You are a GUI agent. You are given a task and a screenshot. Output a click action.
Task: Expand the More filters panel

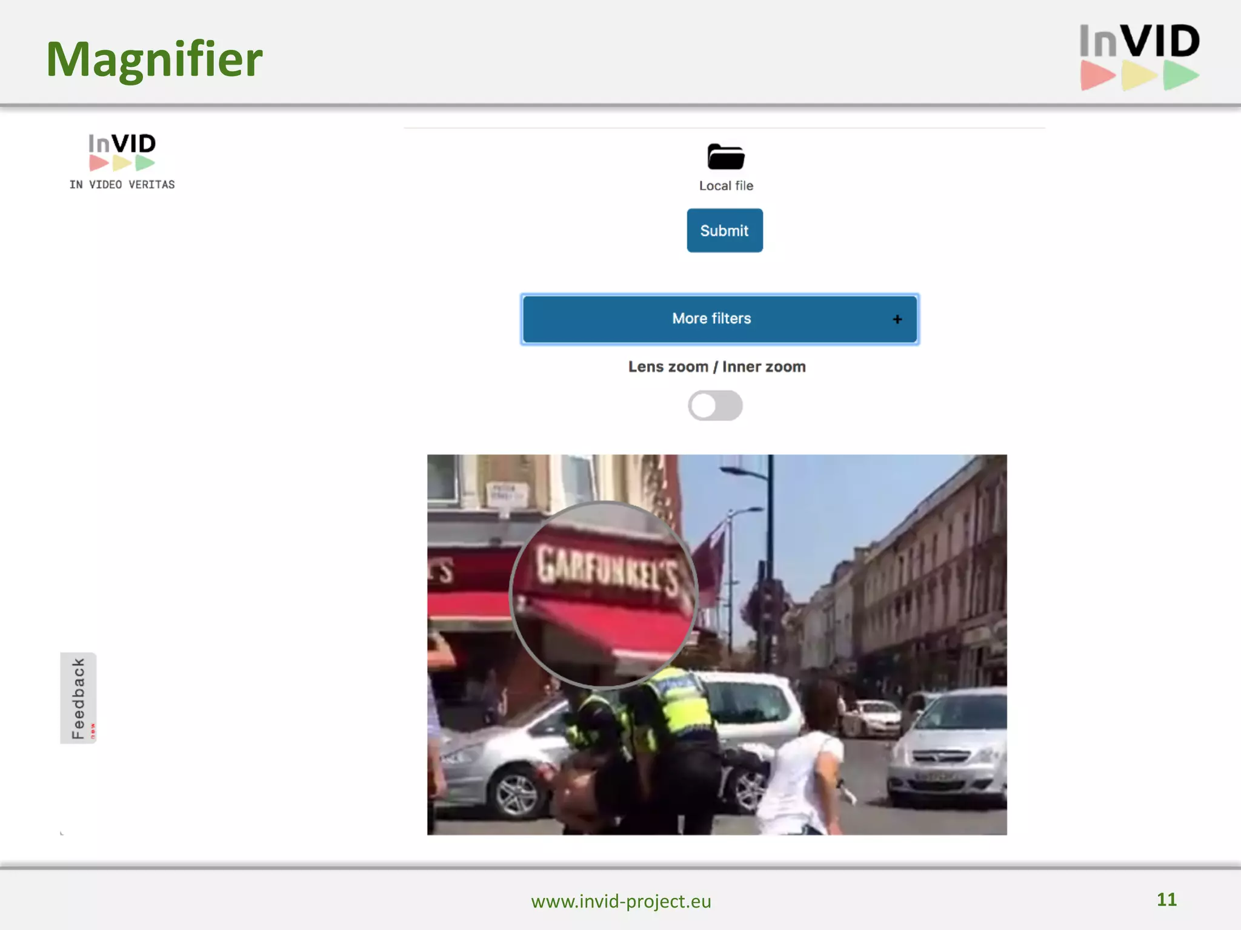pyautogui.click(x=711, y=319)
